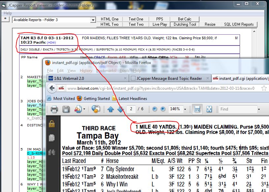Toggle the fit-width scrolling mode icon
Viewport: 269px width, 192px height.
click(x=197, y=109)
